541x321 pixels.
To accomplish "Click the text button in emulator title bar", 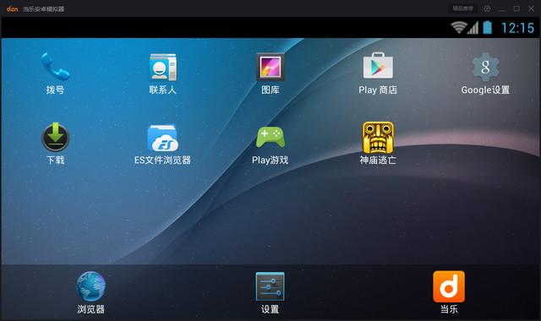I will [462, 8].
